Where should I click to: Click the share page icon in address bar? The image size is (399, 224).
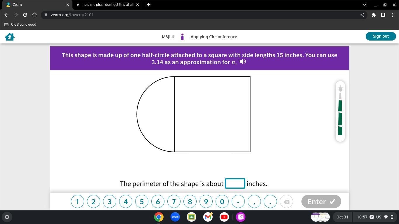point(362,15)
